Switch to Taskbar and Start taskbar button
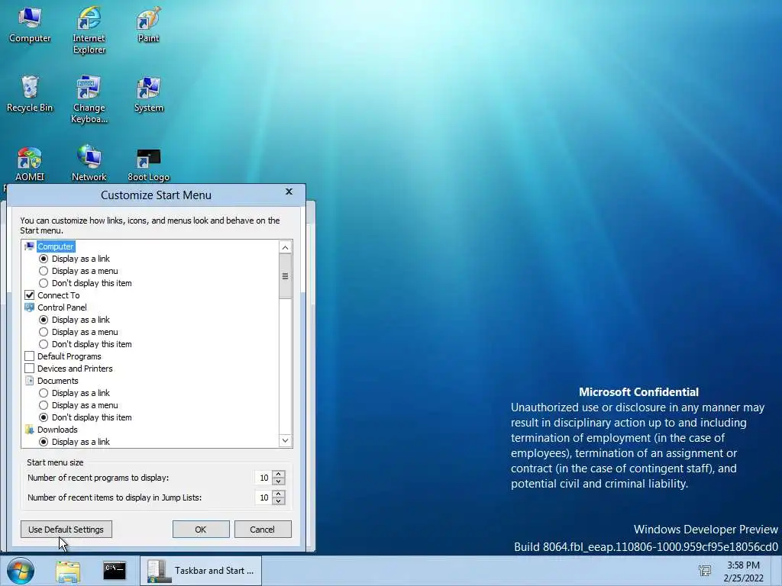 coord(201,571)
